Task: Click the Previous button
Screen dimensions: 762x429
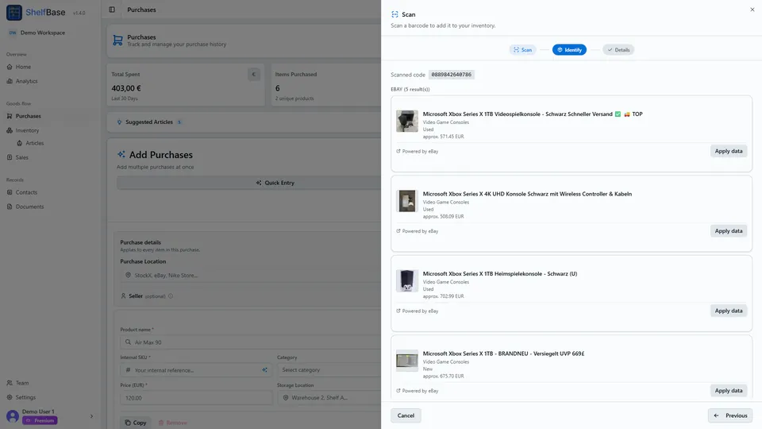Action: (730, 415)
